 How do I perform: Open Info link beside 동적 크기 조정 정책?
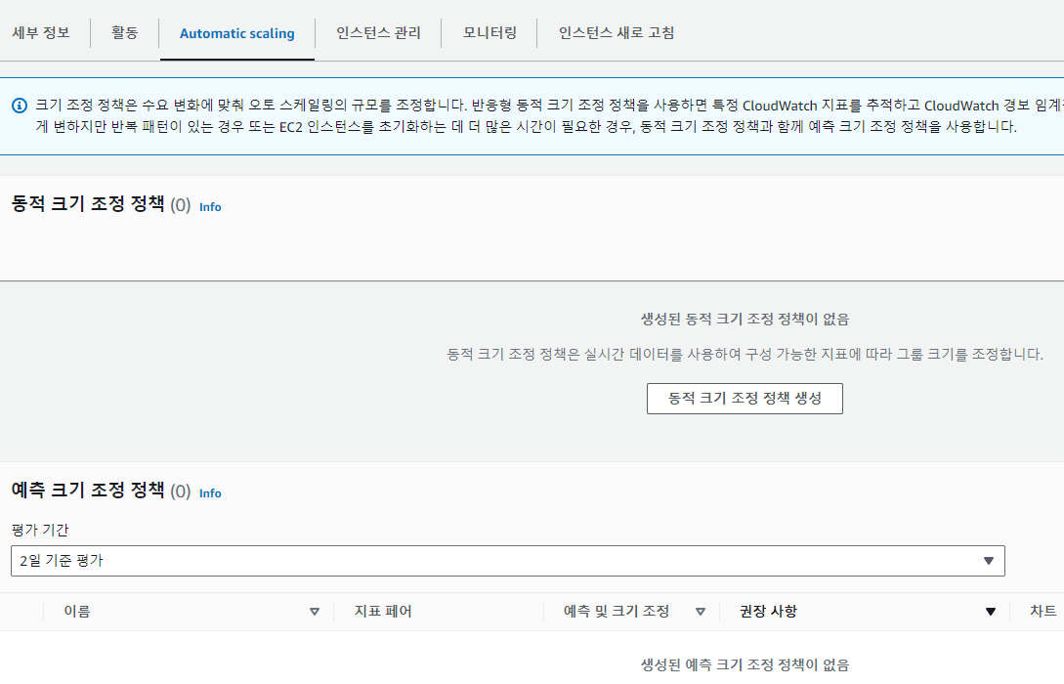pyautogui.click(x=210, y=207)
